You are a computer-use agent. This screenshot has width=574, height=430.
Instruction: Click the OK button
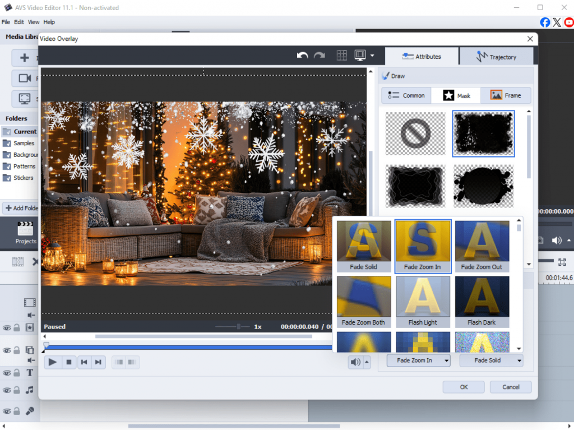click(x=464, y=387)
